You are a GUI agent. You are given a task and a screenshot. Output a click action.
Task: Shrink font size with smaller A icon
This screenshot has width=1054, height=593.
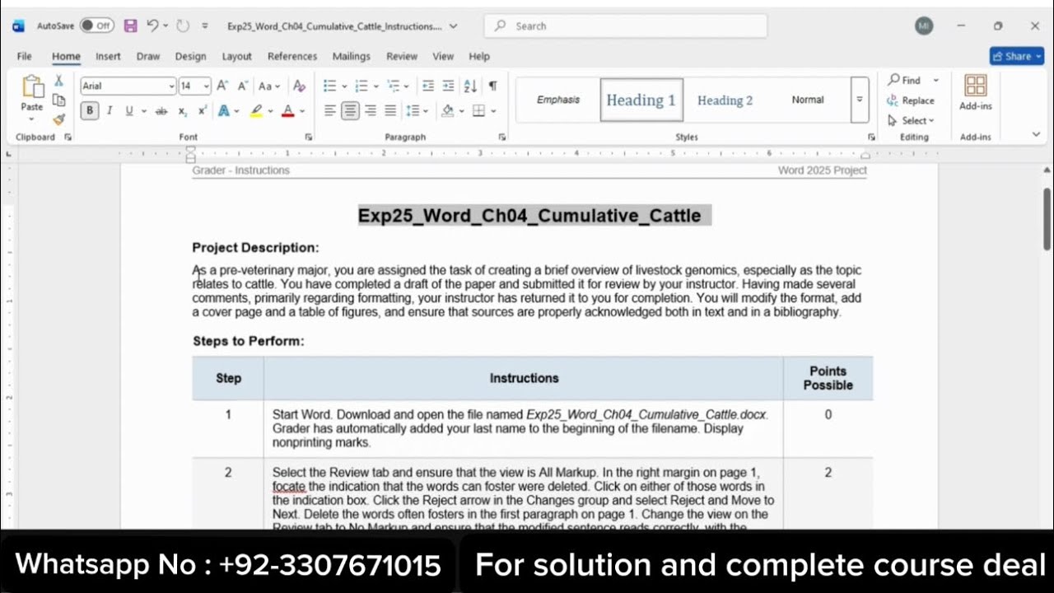tap(243, 86)
